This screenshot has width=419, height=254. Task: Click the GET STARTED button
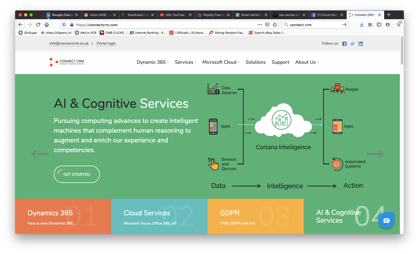point(77,174)
